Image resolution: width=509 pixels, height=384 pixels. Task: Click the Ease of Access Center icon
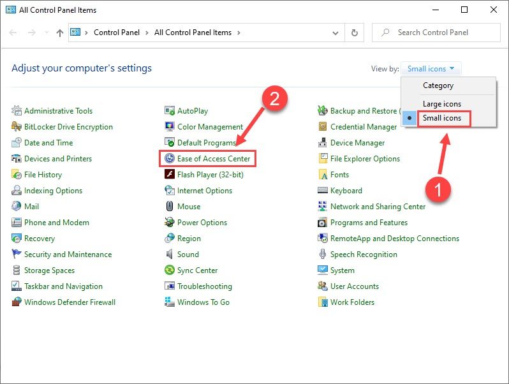170,159
